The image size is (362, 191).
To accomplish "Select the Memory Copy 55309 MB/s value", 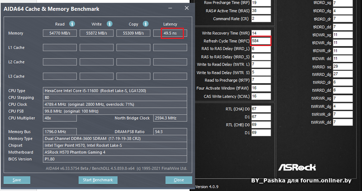I will coord(133,33).
